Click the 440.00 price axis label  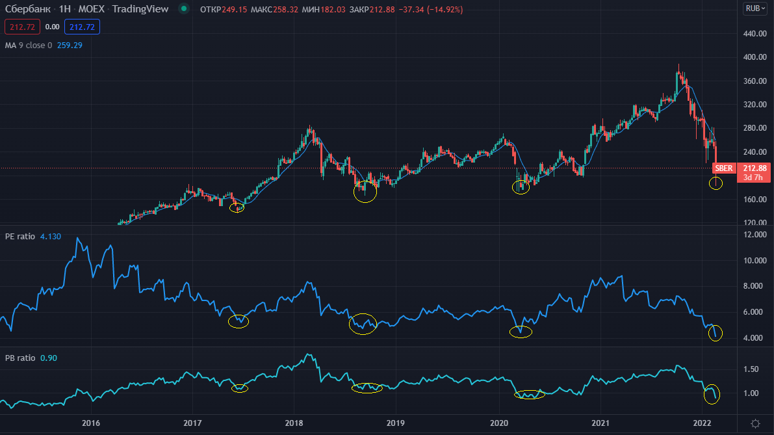click(x=755, y=34)
